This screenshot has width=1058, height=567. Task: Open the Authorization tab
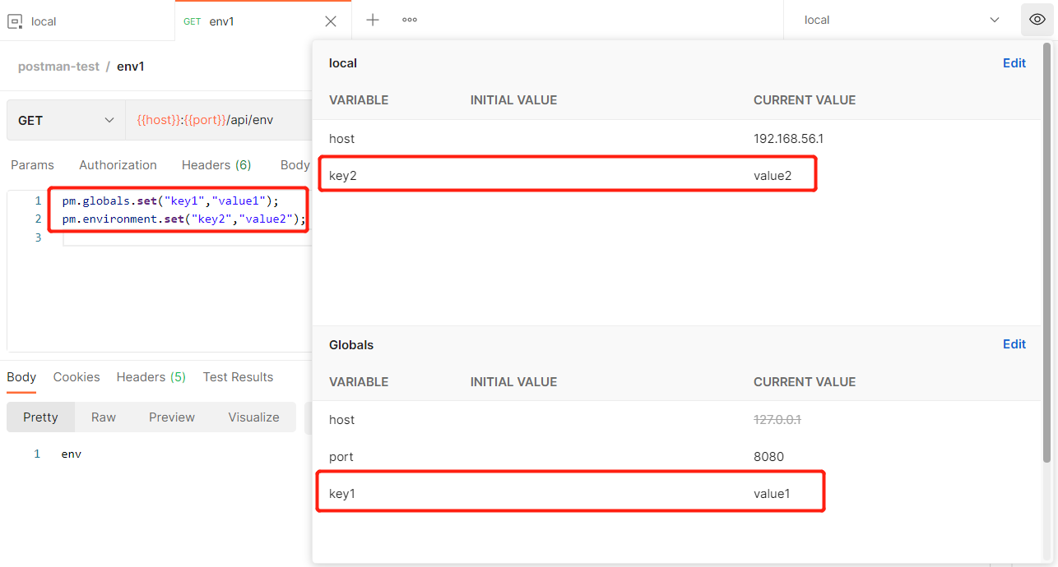coord(118,165)
